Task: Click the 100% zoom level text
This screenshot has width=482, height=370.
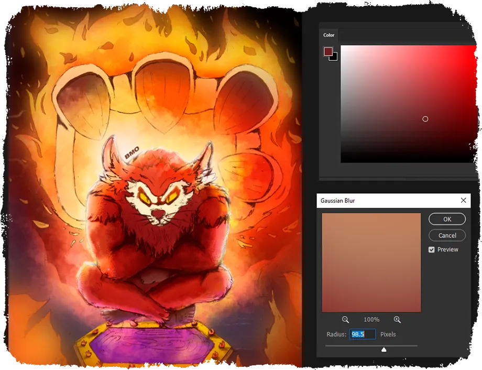Action: pos(371,320)
